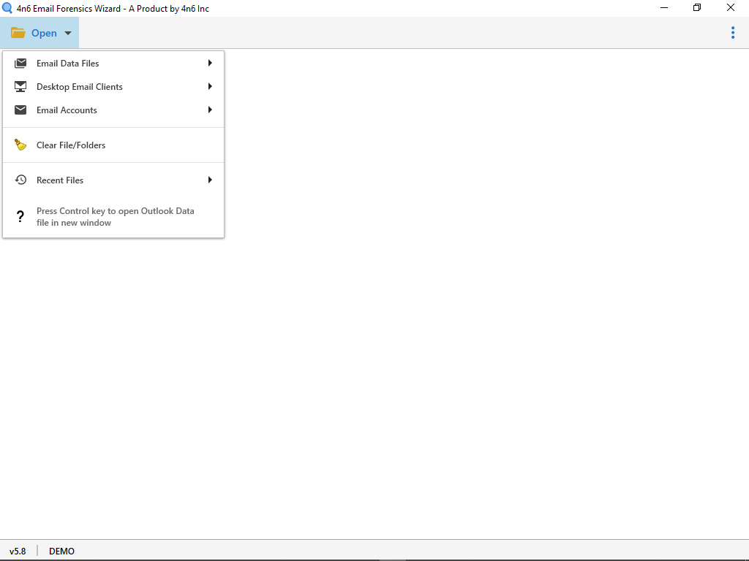The height and width of the screenshot is (561, 749).
Task: Click the Clear File/Folders broom icon
Action: (x=20, y=145)
